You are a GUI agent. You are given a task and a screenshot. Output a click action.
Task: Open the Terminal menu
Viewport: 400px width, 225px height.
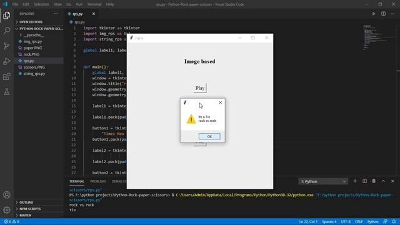coord(94,4)
